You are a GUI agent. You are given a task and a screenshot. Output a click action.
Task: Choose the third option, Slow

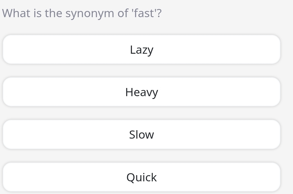tap(141, 135)
